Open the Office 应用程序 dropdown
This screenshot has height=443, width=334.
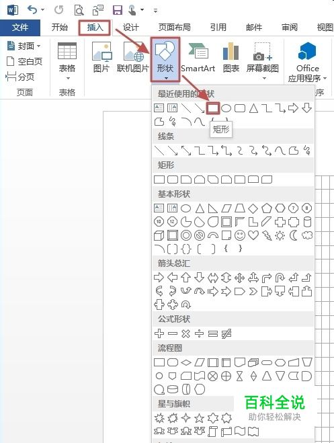click(x=308, y=62)
